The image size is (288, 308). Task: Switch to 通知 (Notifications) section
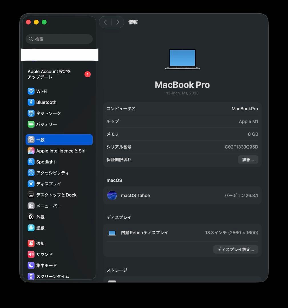[40, 243]
